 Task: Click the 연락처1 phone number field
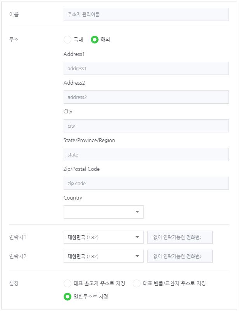pyautogui.click(x=180, y=237)
